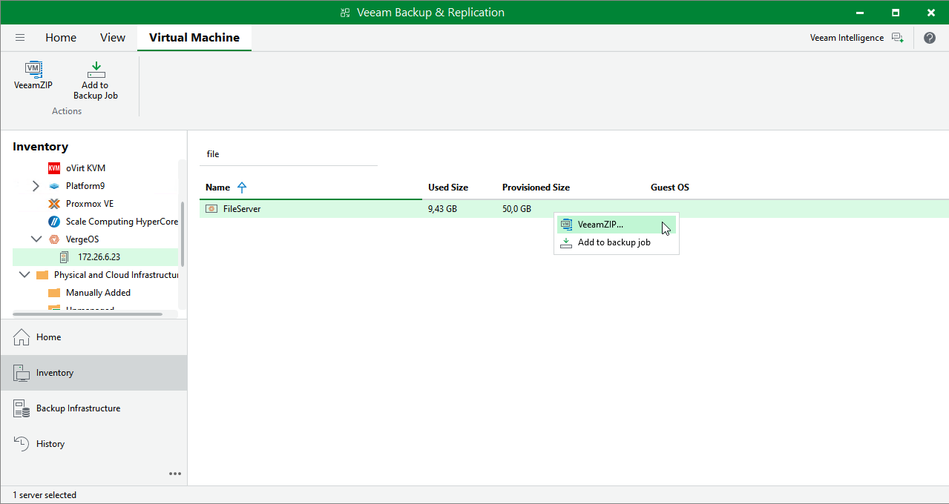The image size is (949, 504).
Task: Switch to the Home tab
Action: click(61, 37)
